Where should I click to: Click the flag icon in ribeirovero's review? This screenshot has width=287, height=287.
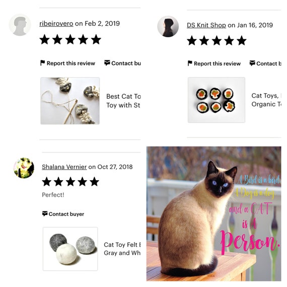42,63
